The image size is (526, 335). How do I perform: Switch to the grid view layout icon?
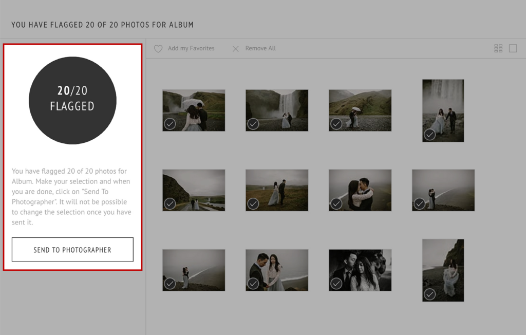pos(498,48)
